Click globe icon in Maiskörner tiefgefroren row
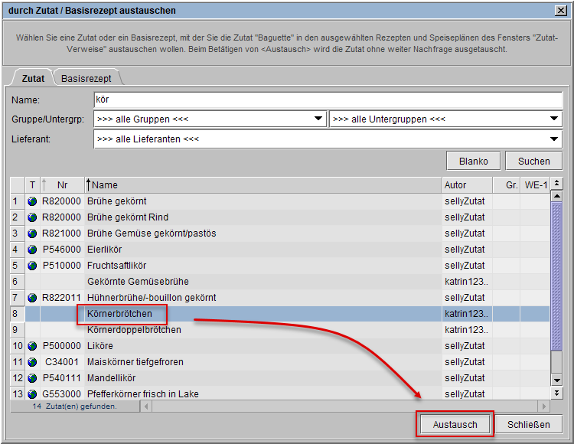 pos(32,362)
